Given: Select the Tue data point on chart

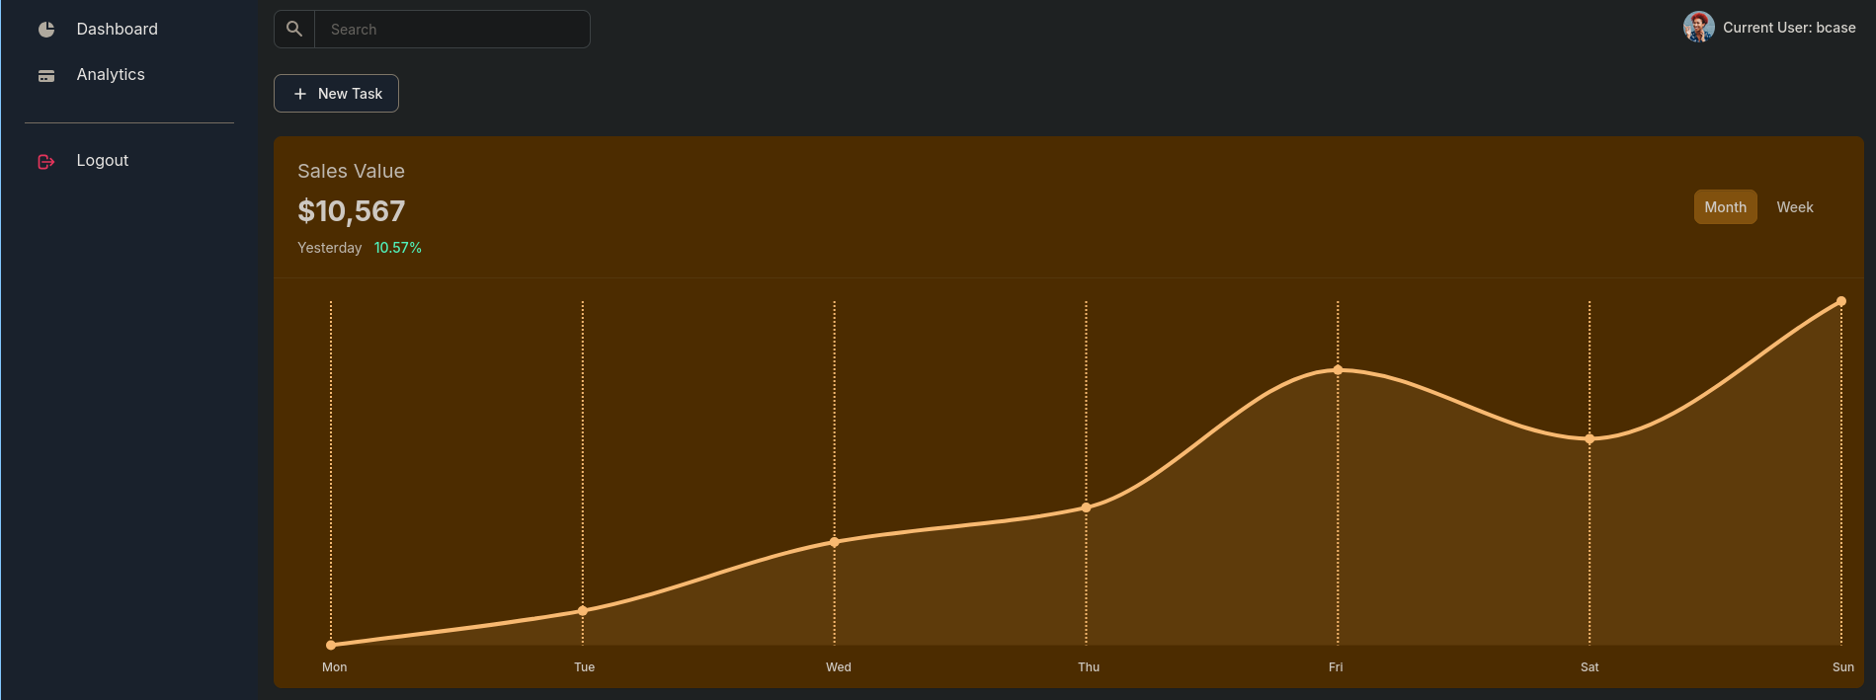Looking at the screenshot, I should click(x=583, y=610).
